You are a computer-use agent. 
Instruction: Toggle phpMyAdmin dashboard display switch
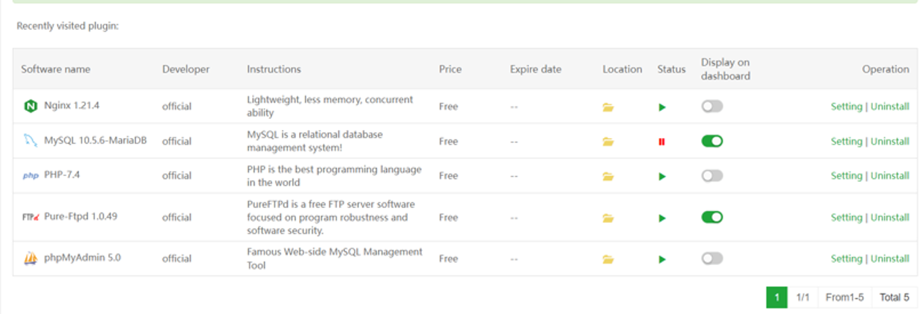coord(712,258)
